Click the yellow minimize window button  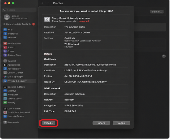(9, 3)
